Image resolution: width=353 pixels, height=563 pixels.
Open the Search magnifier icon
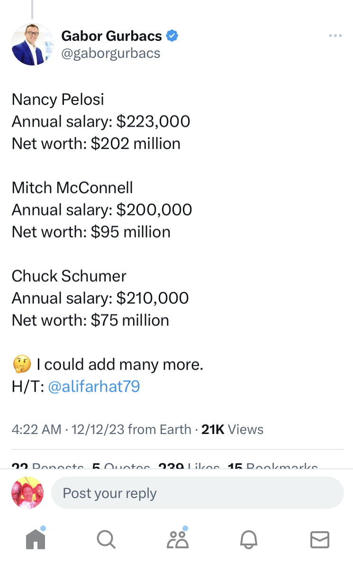[x=106, y=539]
